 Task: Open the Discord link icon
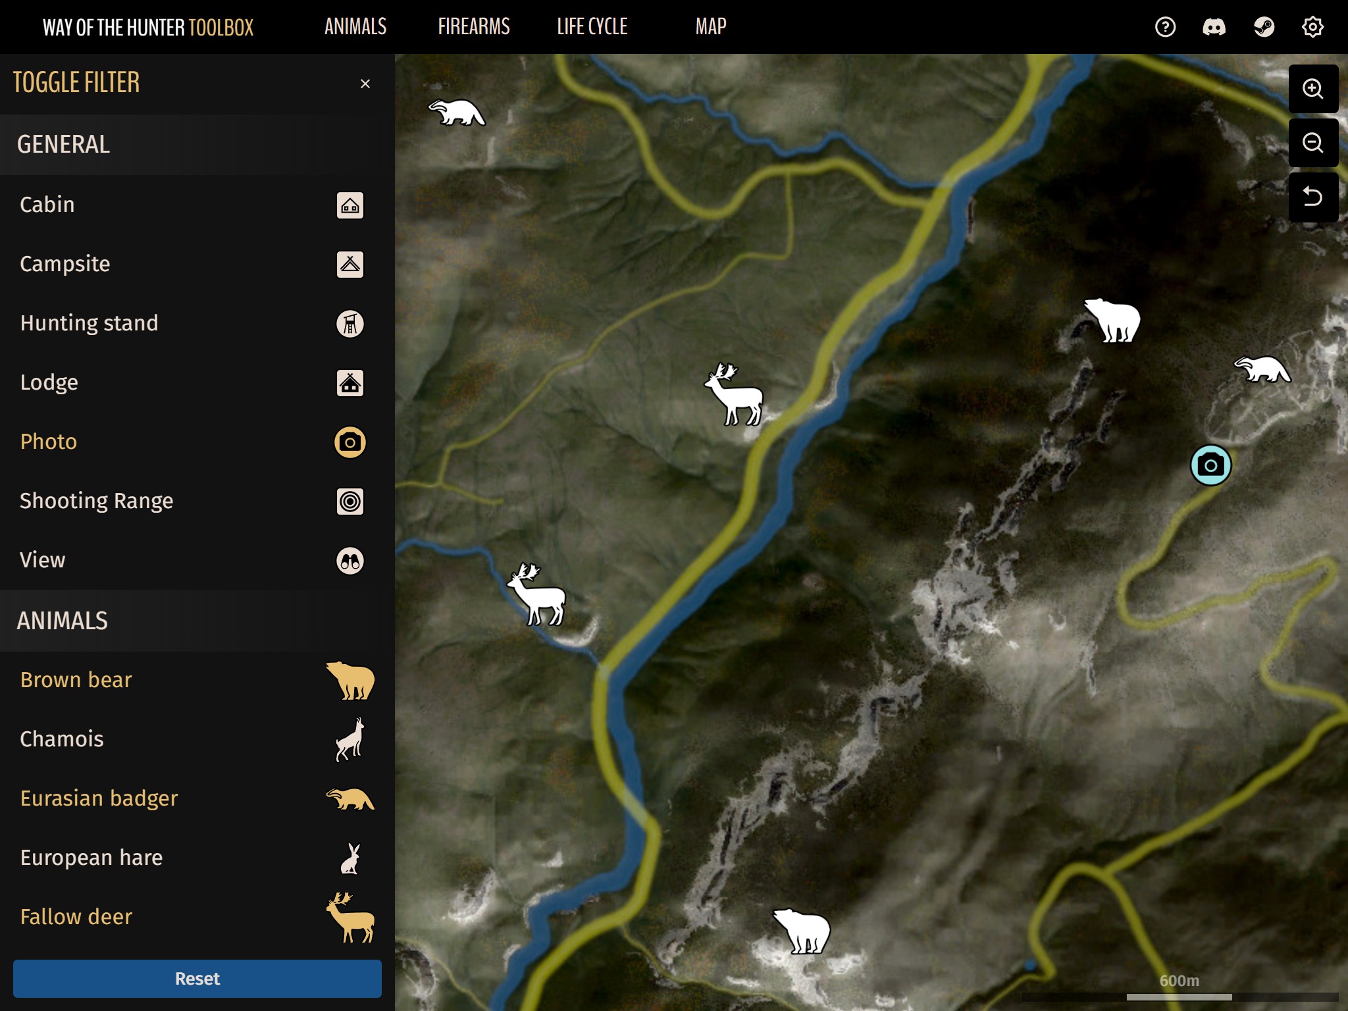tap(1214, 27)
